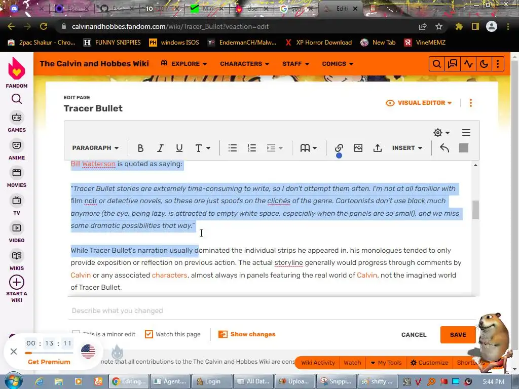Click Get Premium link

[x=49, y=362]
